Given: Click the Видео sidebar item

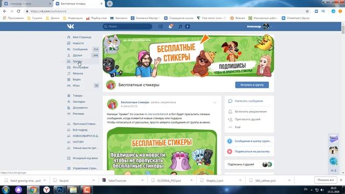Looking at the screenshot, I should [x=77, y=79].
